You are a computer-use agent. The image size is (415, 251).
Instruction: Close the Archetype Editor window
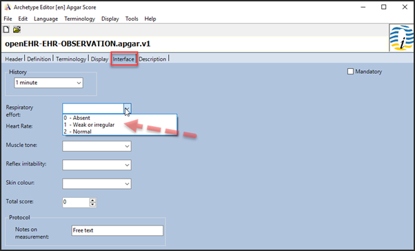click(x=405, y=7)
